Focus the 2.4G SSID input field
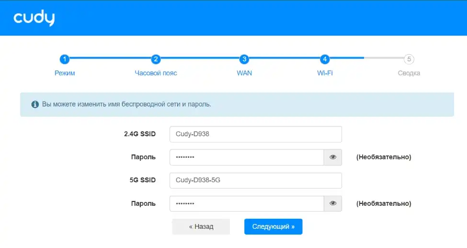The height and width of the screenshot is (248, 467). point(255,134)
